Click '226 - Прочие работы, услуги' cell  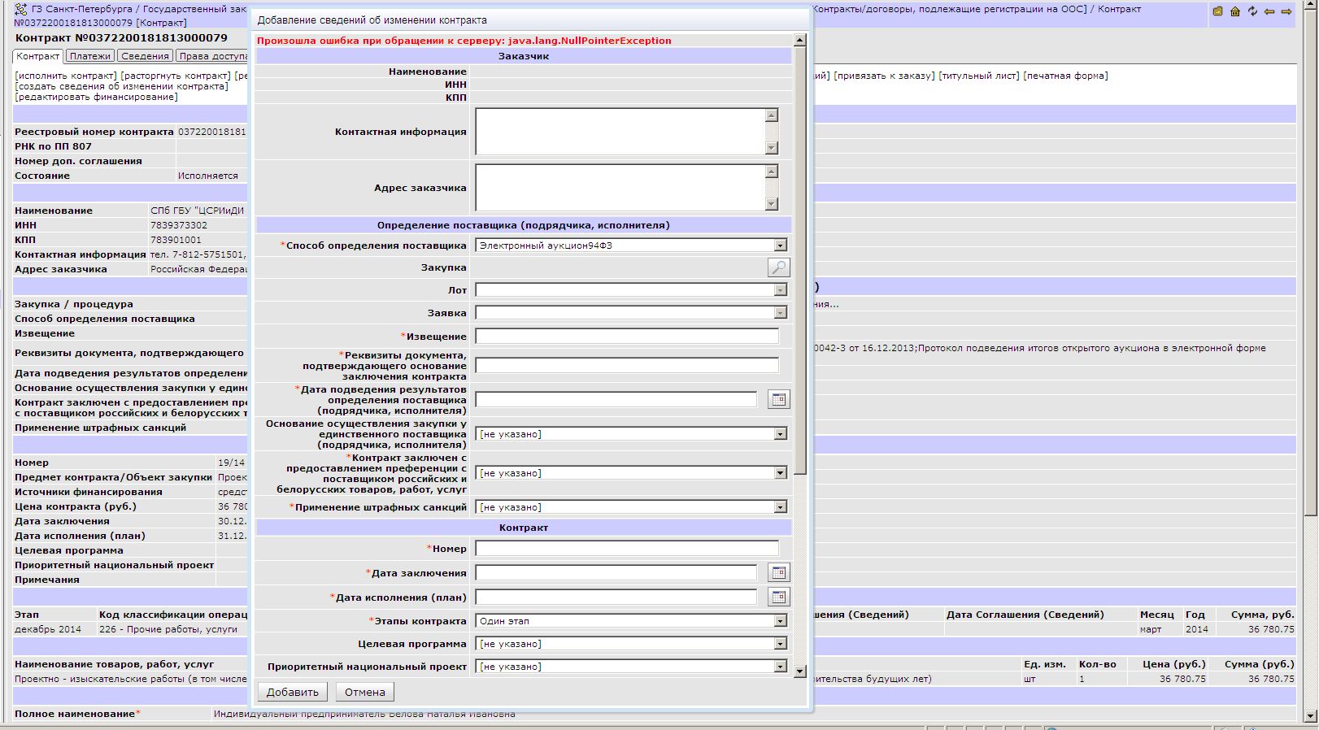coord(168,629)
